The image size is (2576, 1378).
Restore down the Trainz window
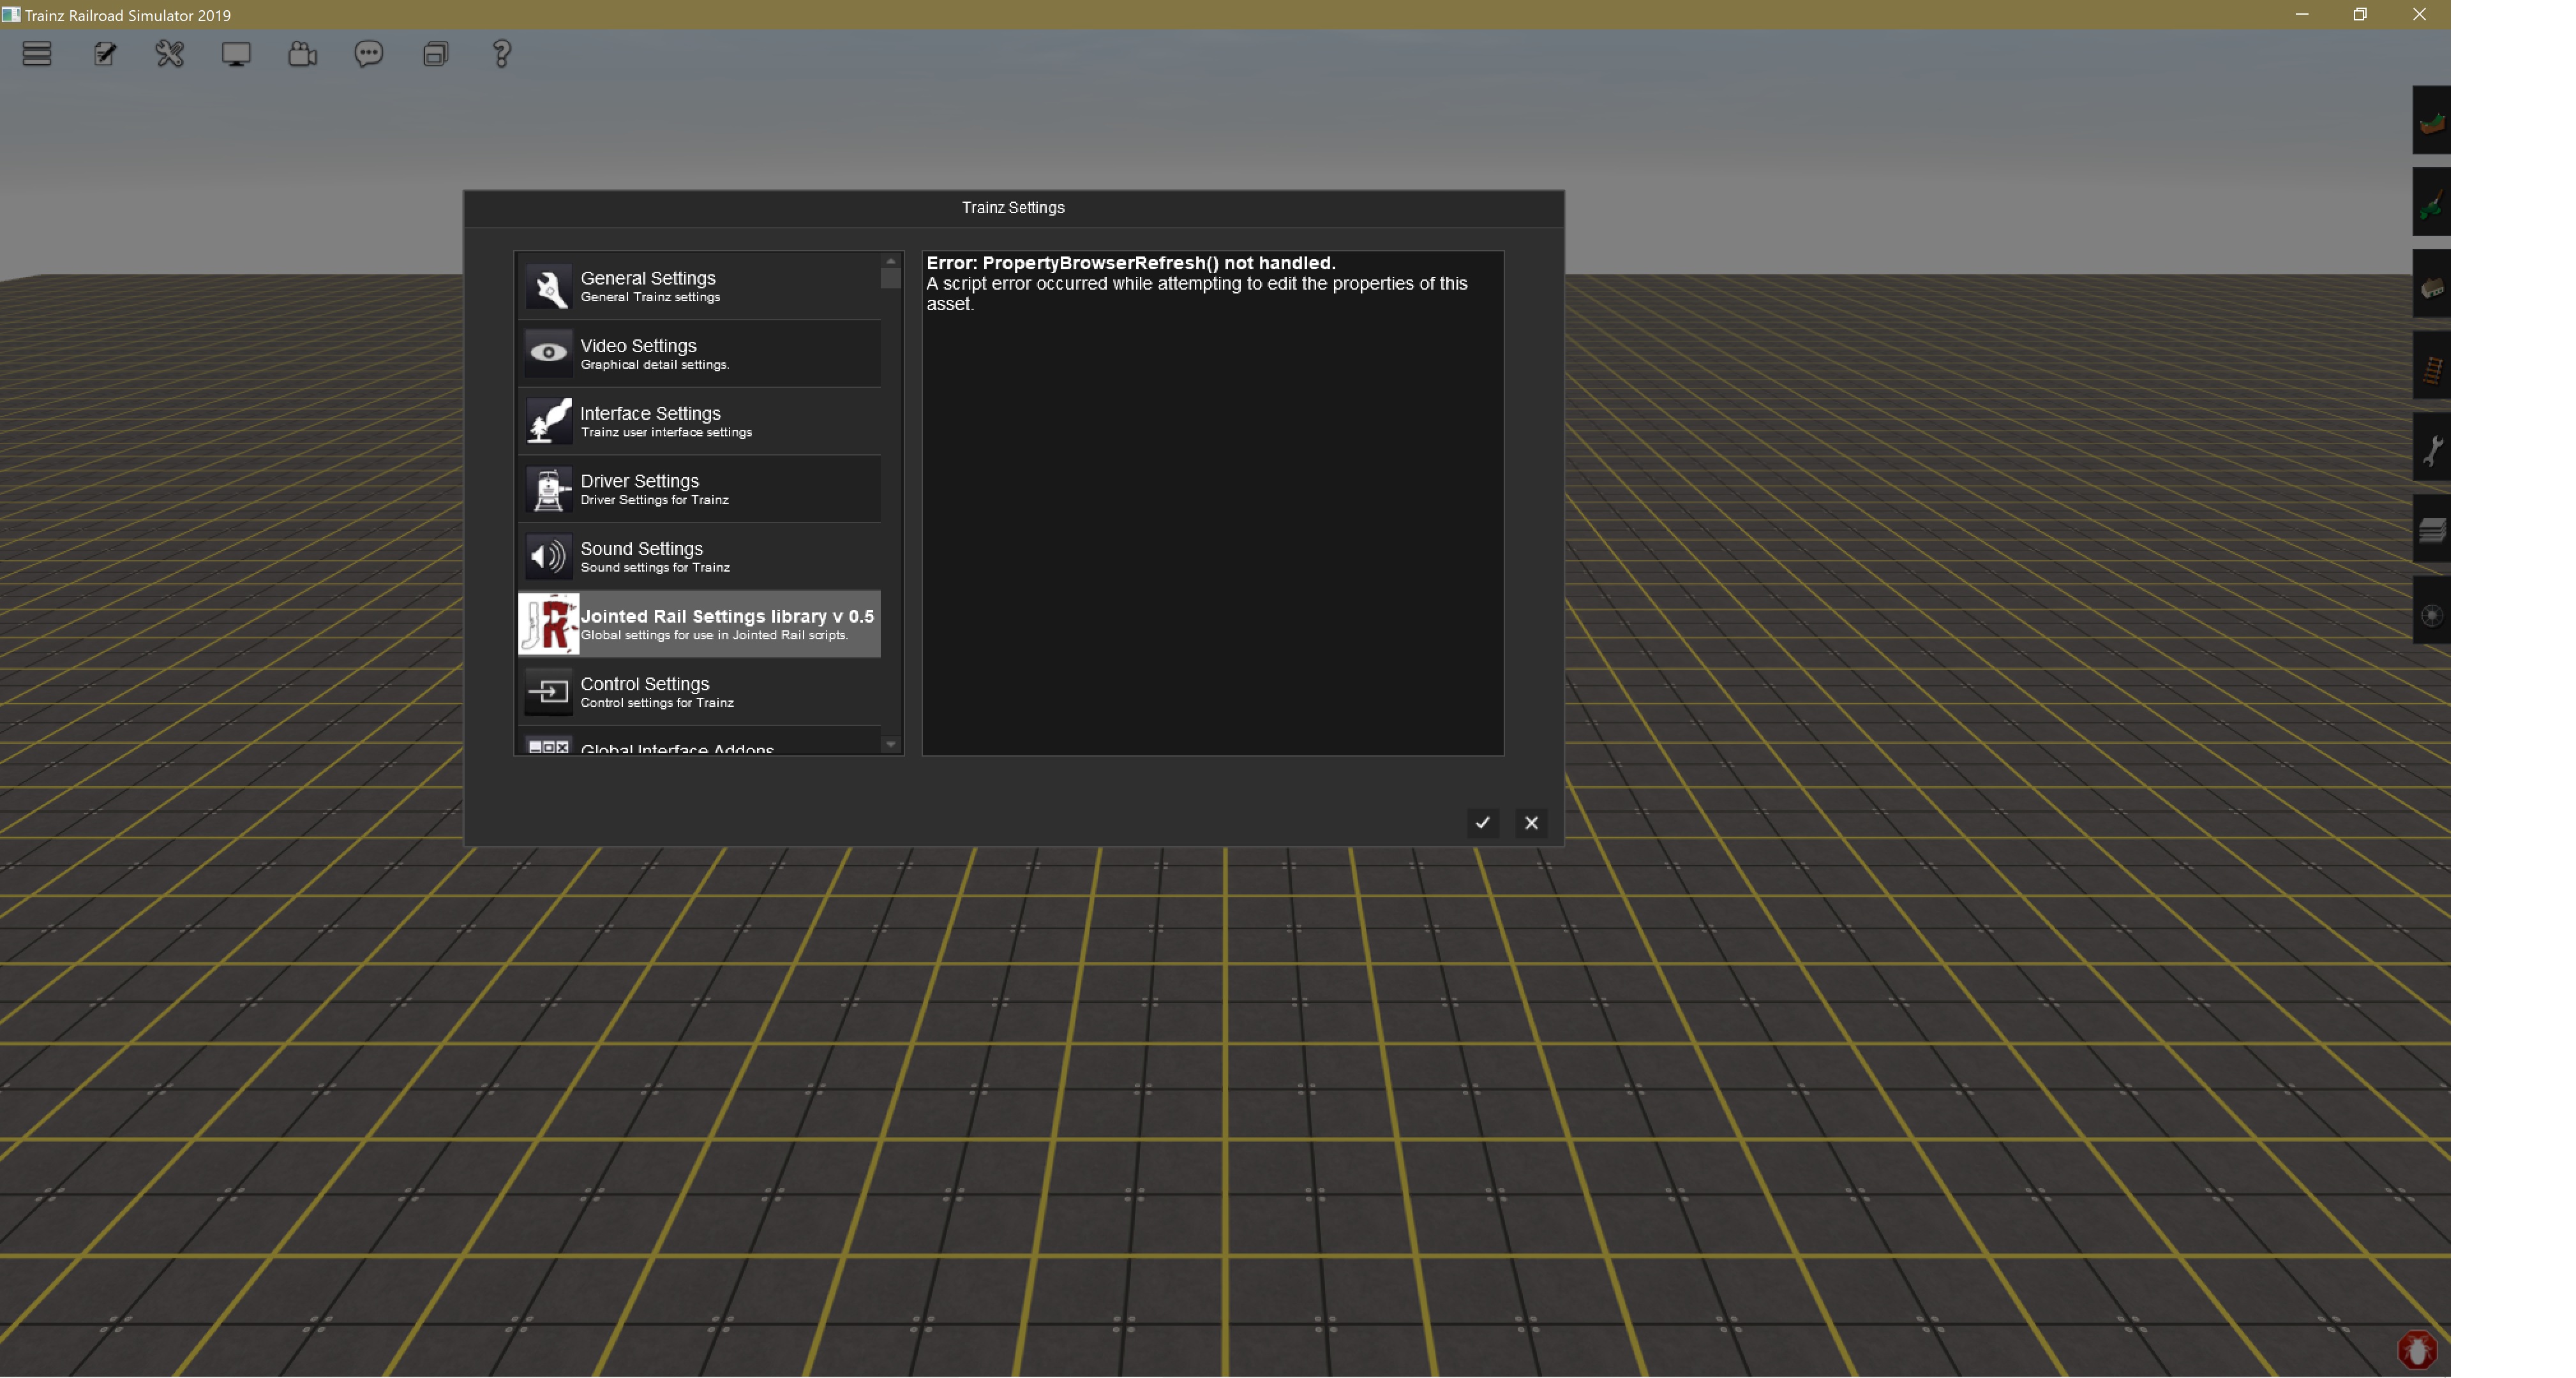[2360, 14]
